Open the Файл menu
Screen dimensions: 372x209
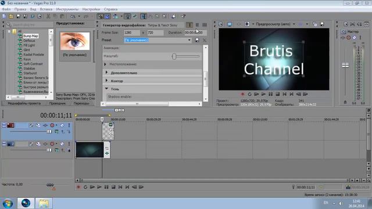point(6,9)
